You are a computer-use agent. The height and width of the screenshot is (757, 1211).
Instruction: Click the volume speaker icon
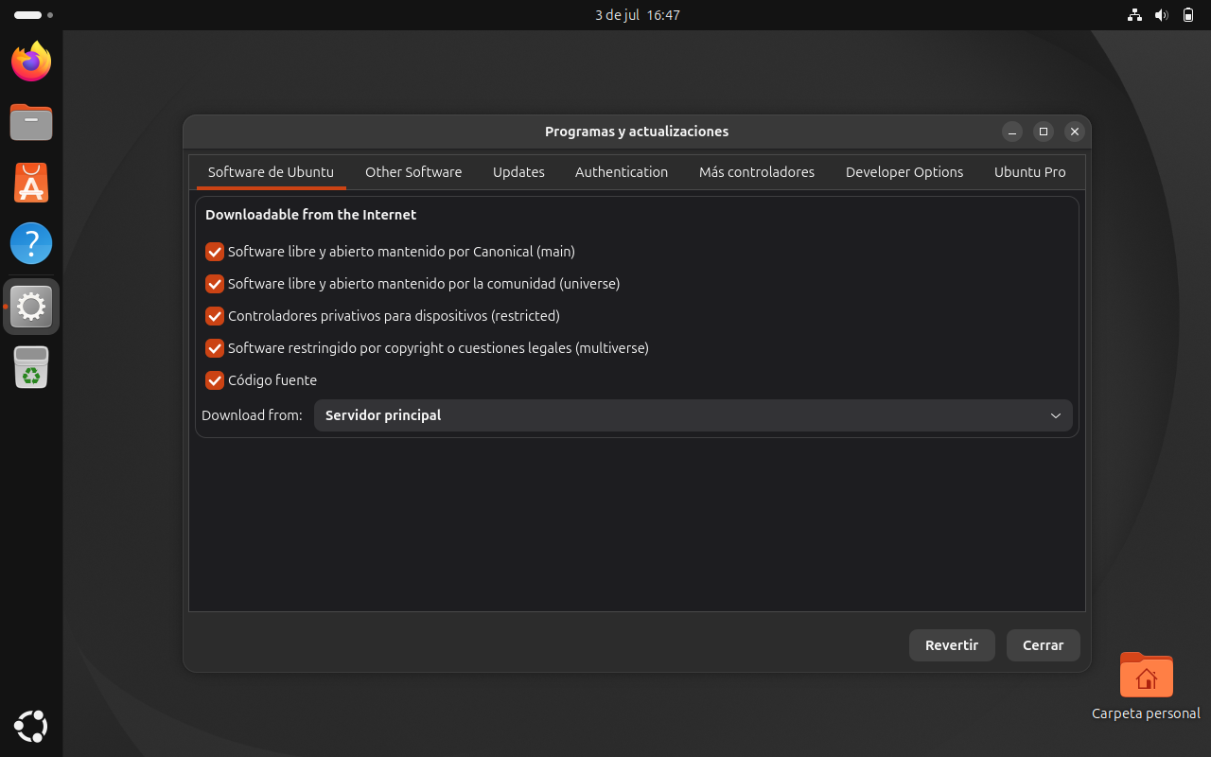point(1161,15)
